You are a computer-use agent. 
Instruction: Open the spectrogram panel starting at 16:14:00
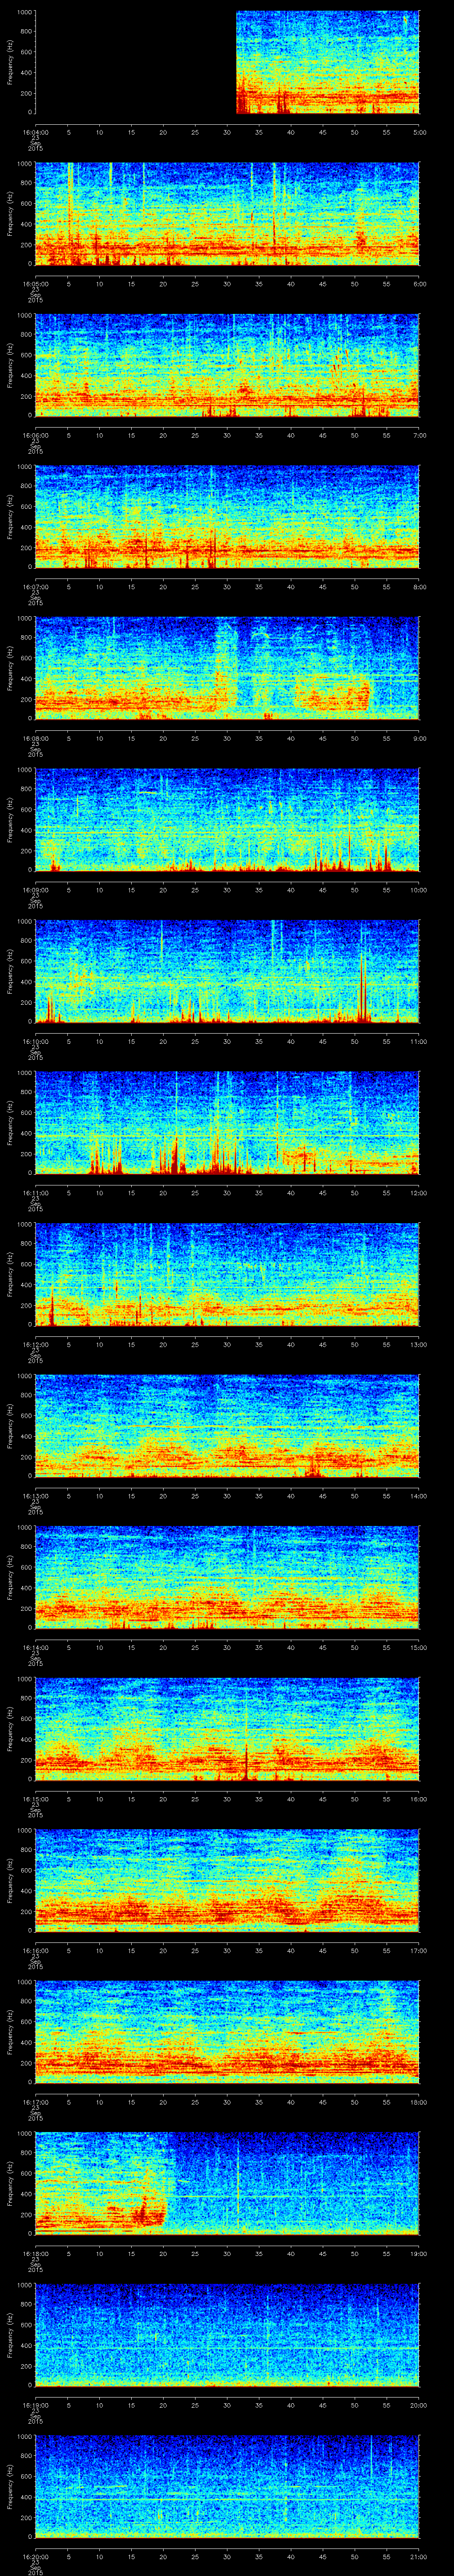click(227, 1578)
